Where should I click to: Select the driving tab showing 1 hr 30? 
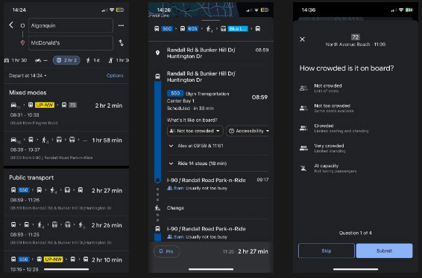(x=16, y=60)
